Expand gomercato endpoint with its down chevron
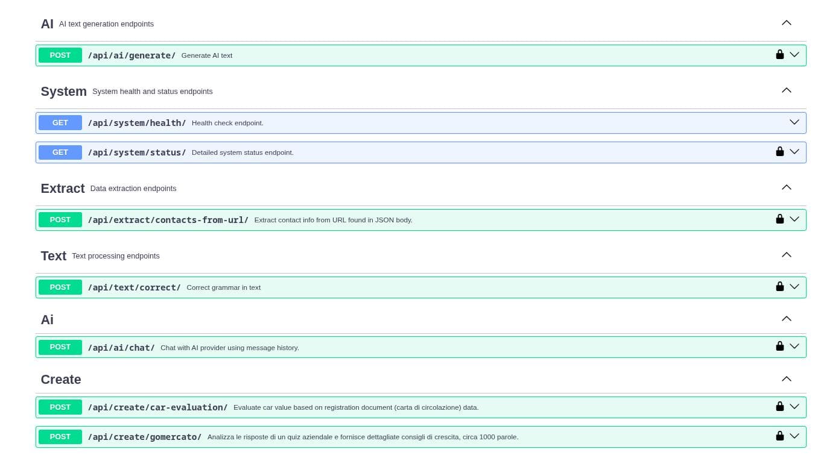The image size is (818, 461). click(794, 436)
